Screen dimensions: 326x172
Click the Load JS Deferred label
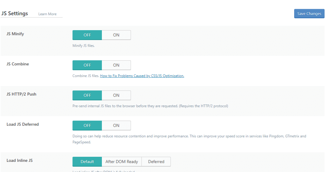click(23, 124)
